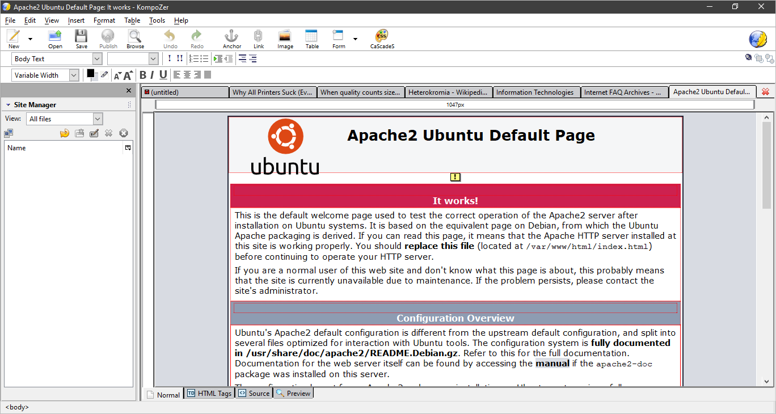The height and width of the screenshot is (414, 776).
Task: Open the Tools menu
Action: tap(157, 20)
